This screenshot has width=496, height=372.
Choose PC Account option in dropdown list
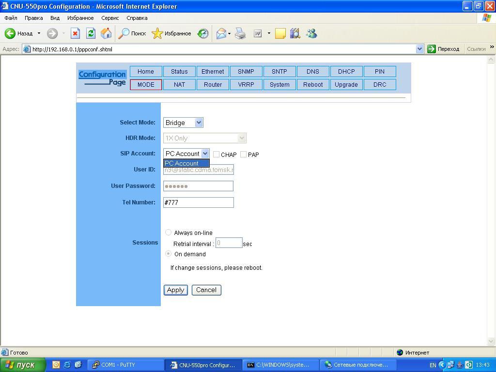[x=186, y=163]
